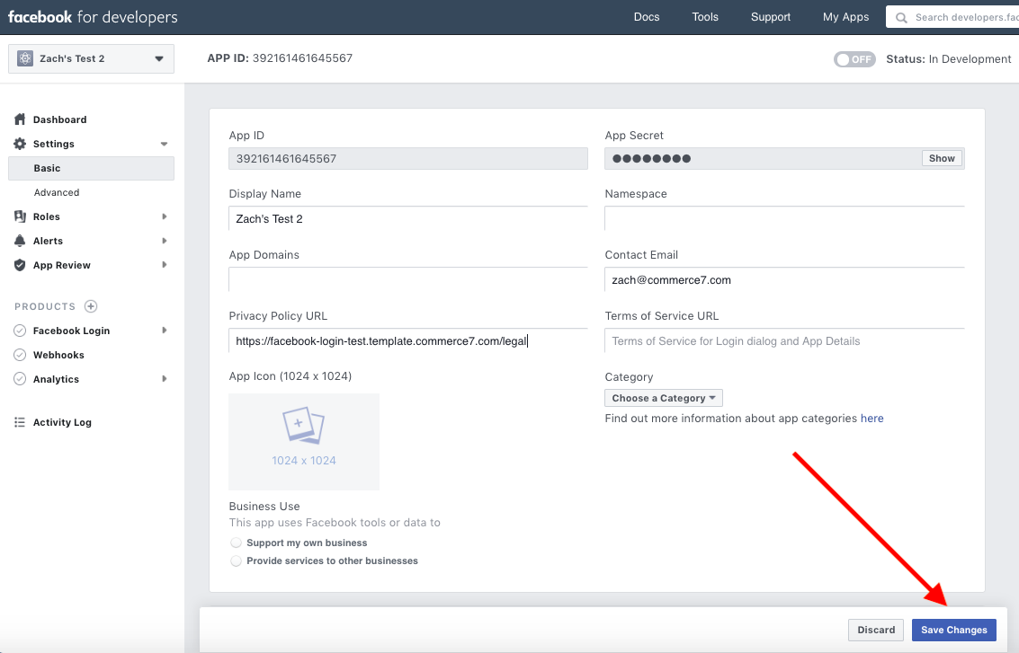
Task: Click the App Review shield icon
Action: click(20, 265)
